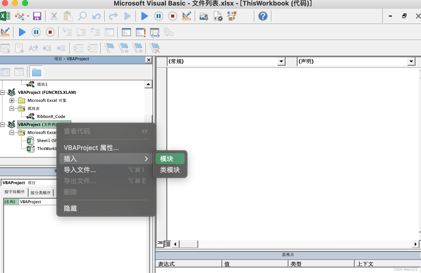Screen dimensions: 421x273
Task: Open the (常规) object dropdown
Action: point(282,61)
